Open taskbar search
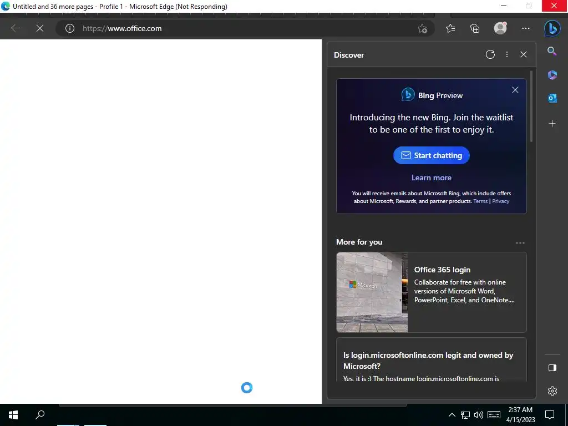The width and height of the screenshot is (568, 426). pos(40,415)
